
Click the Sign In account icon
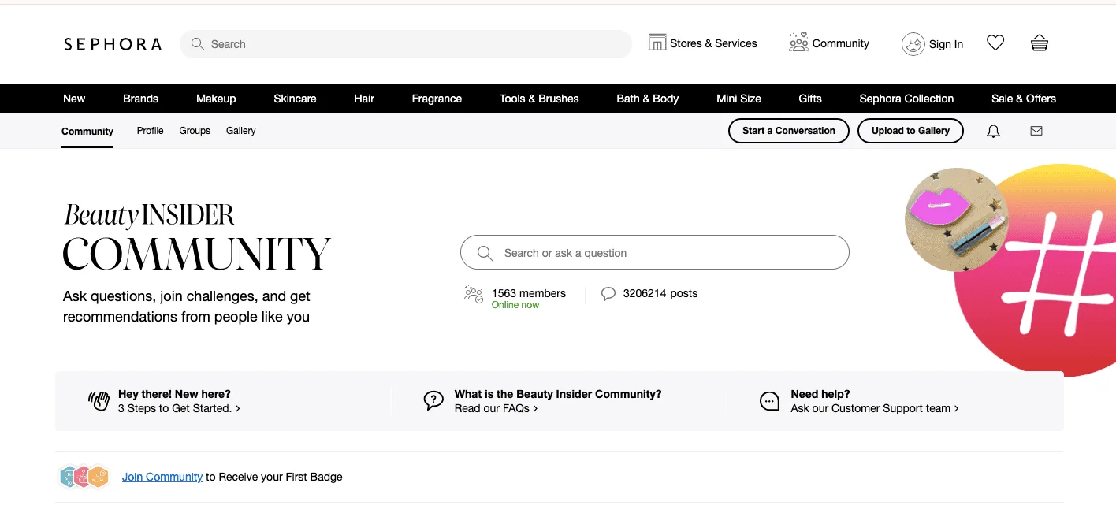[x=913, y=44]
